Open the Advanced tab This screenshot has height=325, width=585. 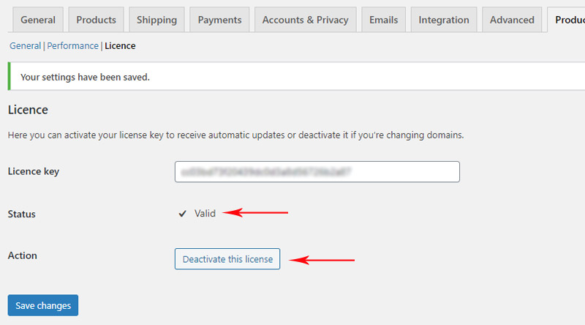click(x=512, y=20)
